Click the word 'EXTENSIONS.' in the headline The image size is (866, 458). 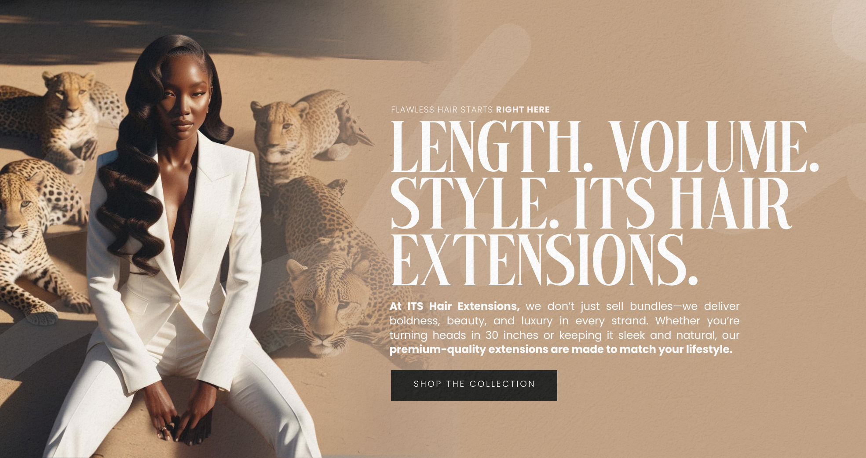tap(544, 260)
